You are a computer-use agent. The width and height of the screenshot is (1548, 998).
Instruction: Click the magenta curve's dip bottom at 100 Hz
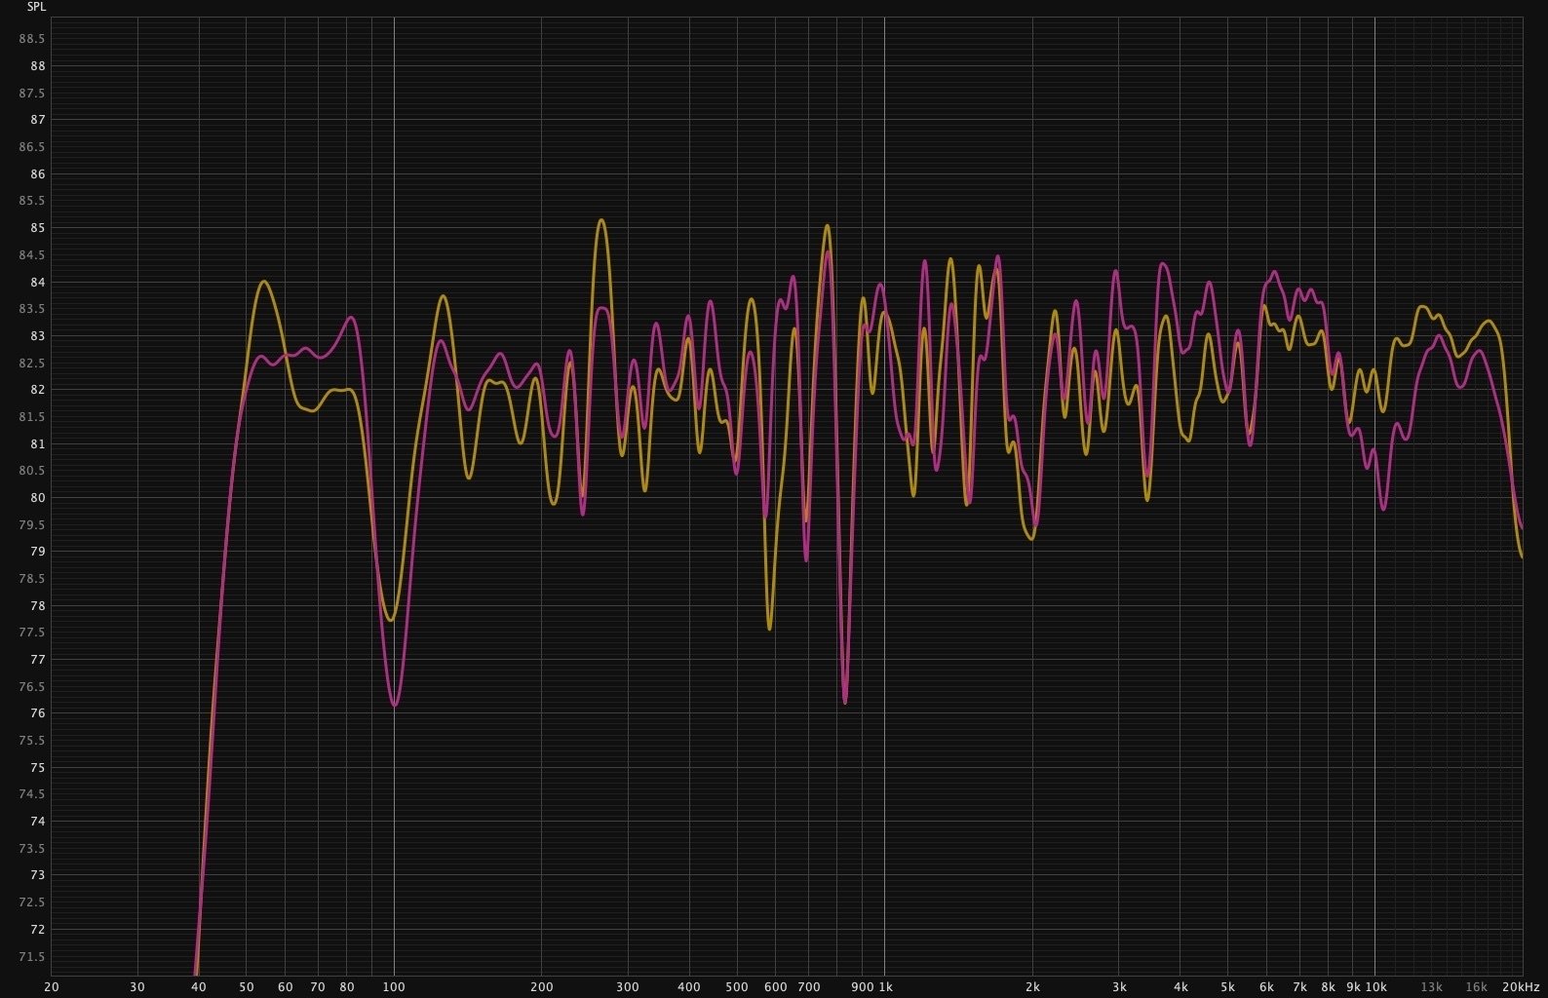pos(394,705)
